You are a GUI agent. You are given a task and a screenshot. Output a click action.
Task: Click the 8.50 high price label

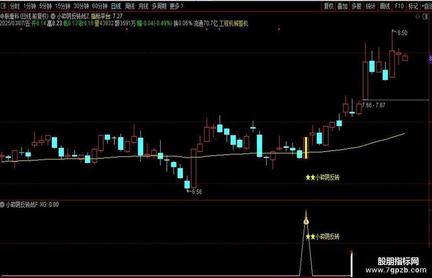(402, 33)
